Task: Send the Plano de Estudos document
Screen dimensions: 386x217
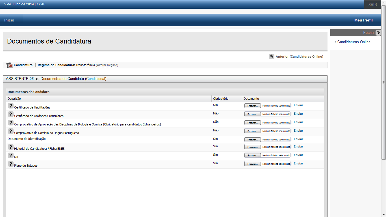Action: click(298, 163)
